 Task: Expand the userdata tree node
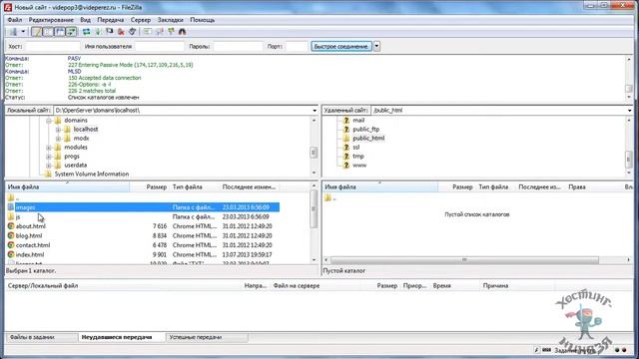[x=49, y=166]
